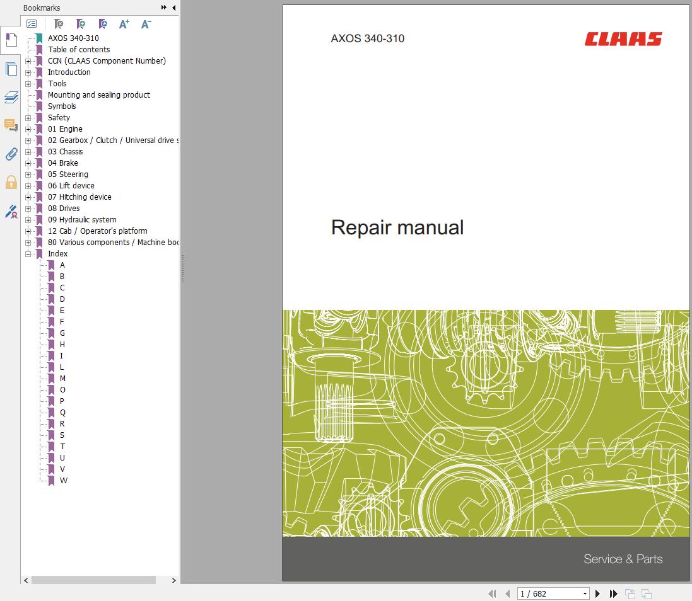Collapse the Bookmarks side panel
The image size is (692, 601).
(174, 8)
